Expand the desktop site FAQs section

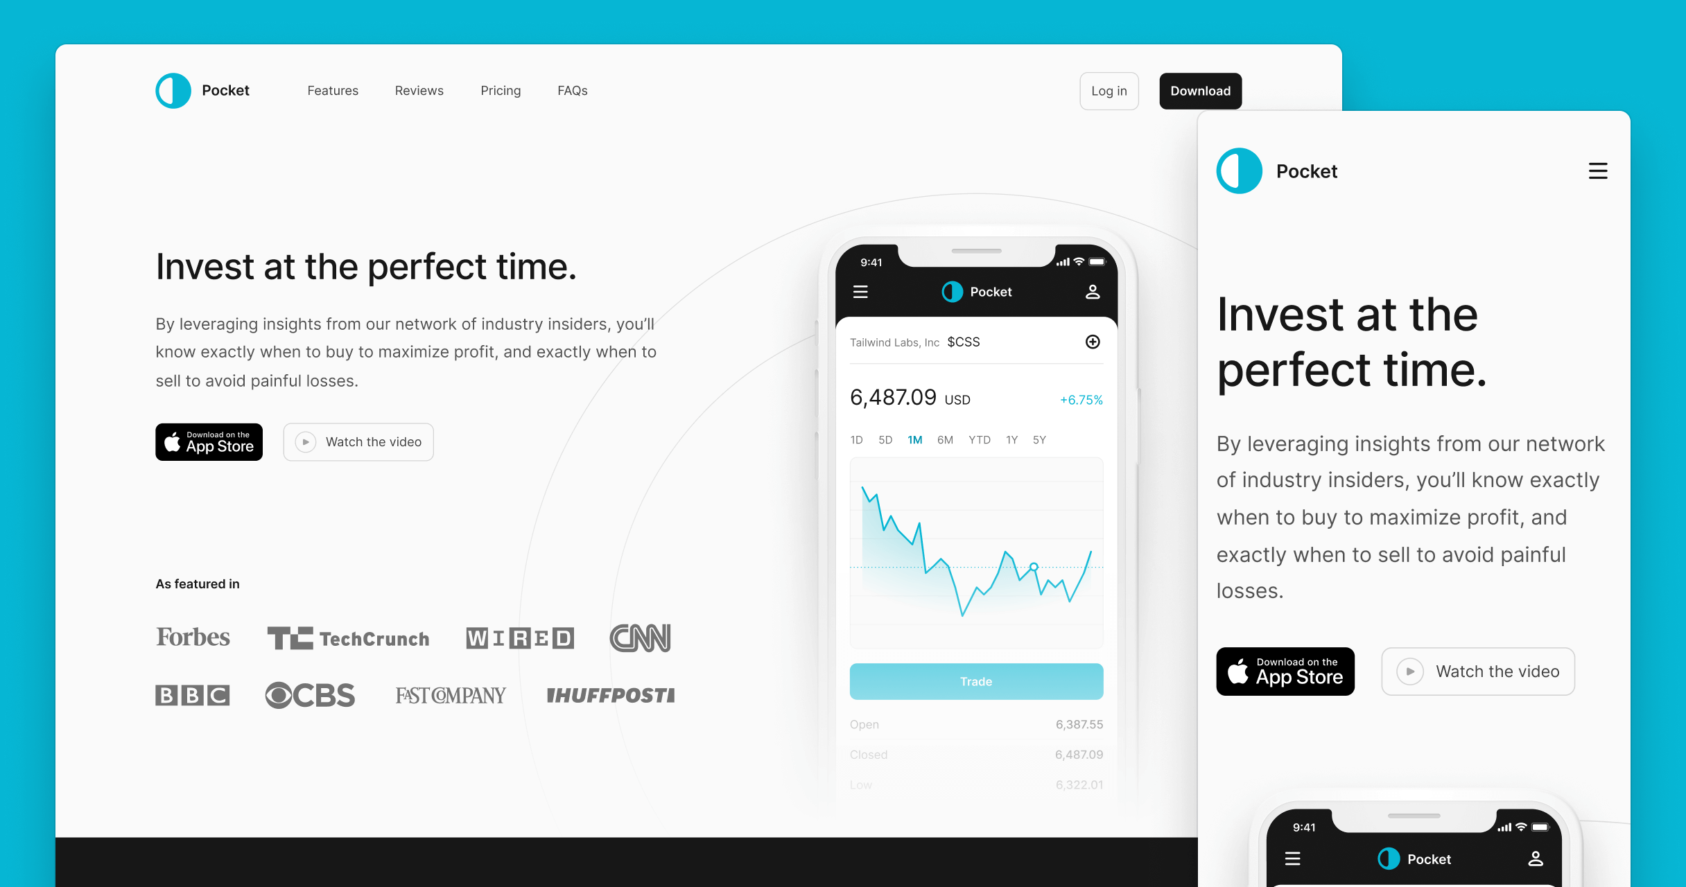pyautogui.click(x=574, y=90)
